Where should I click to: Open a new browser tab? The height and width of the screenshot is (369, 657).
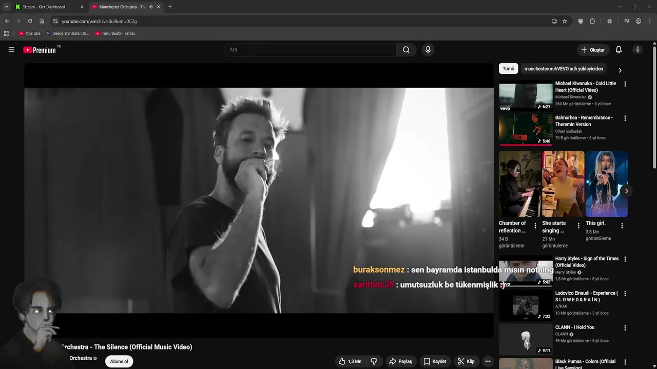click(170, 7)
